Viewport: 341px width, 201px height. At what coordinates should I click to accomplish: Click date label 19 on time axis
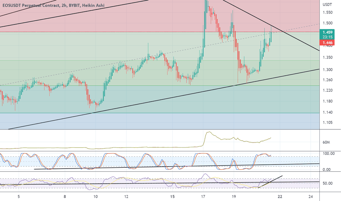(x=234, y=197)
